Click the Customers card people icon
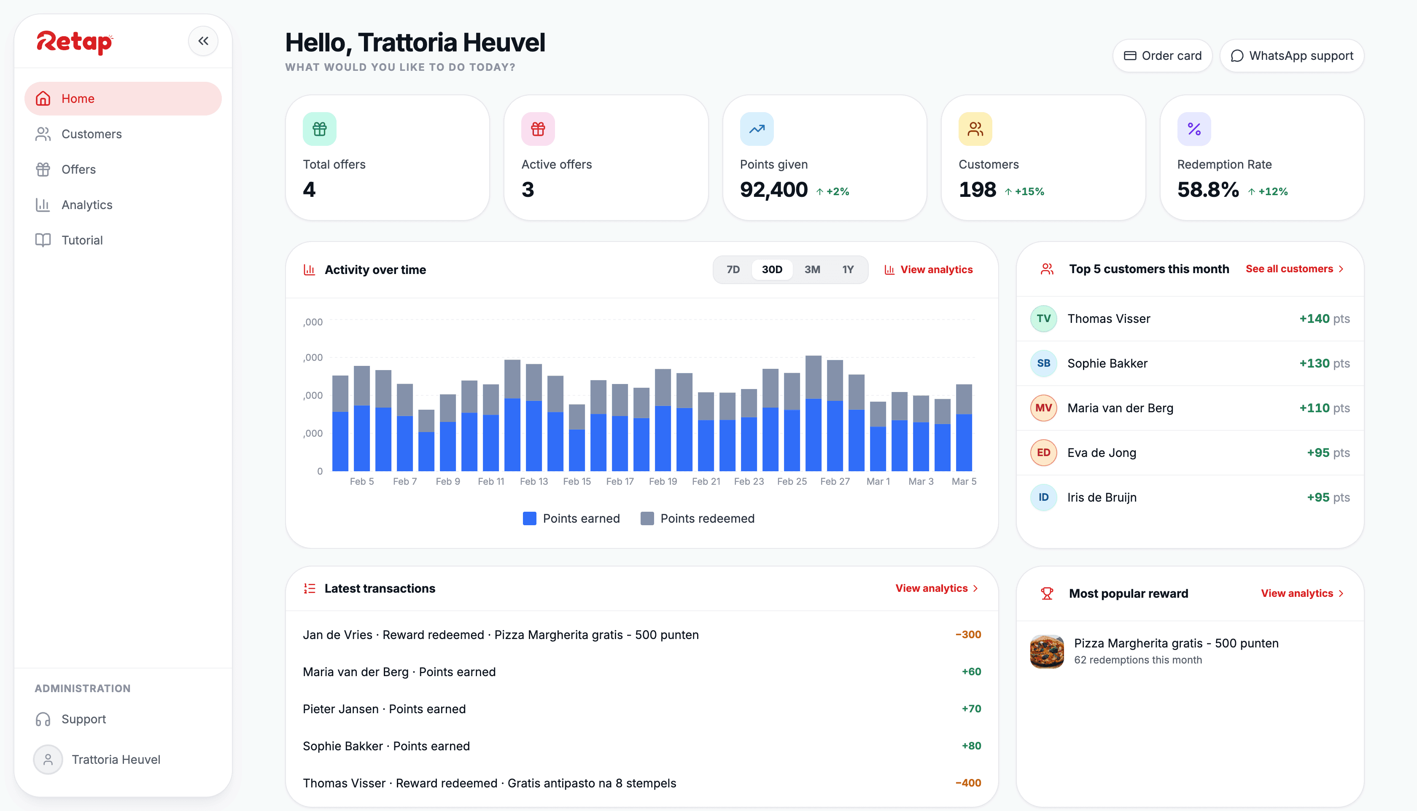Viewport: 1417px width, 811px height. (x=975, y=129)
